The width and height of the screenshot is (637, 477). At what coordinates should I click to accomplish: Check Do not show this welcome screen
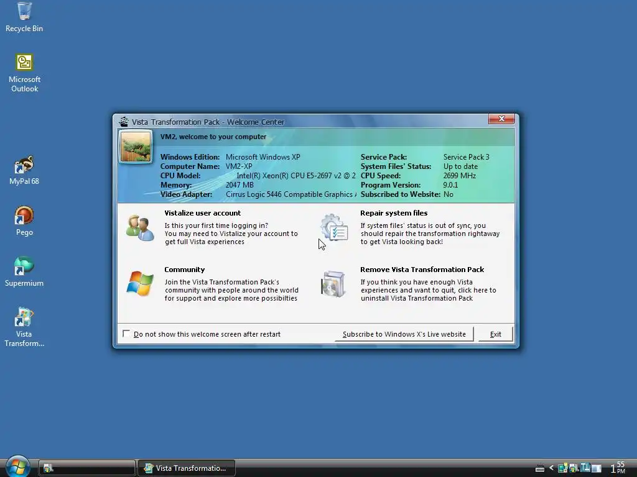click(126, 334)
